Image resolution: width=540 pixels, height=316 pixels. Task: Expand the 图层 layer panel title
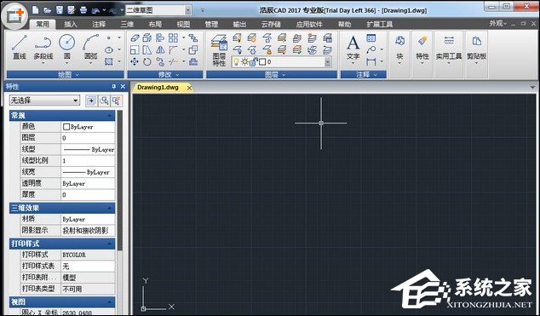[272, 75]
